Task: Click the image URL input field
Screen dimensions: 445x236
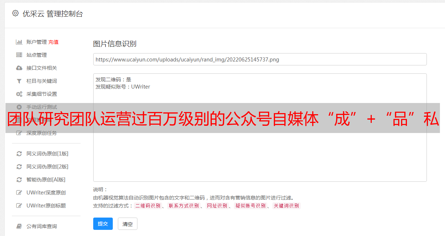Action: (x=260, y=59)
